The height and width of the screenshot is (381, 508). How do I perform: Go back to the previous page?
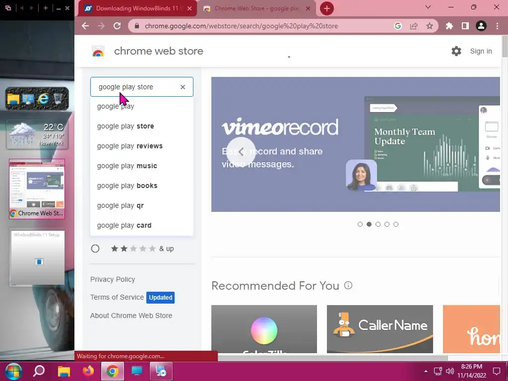[x=85, y=26]
